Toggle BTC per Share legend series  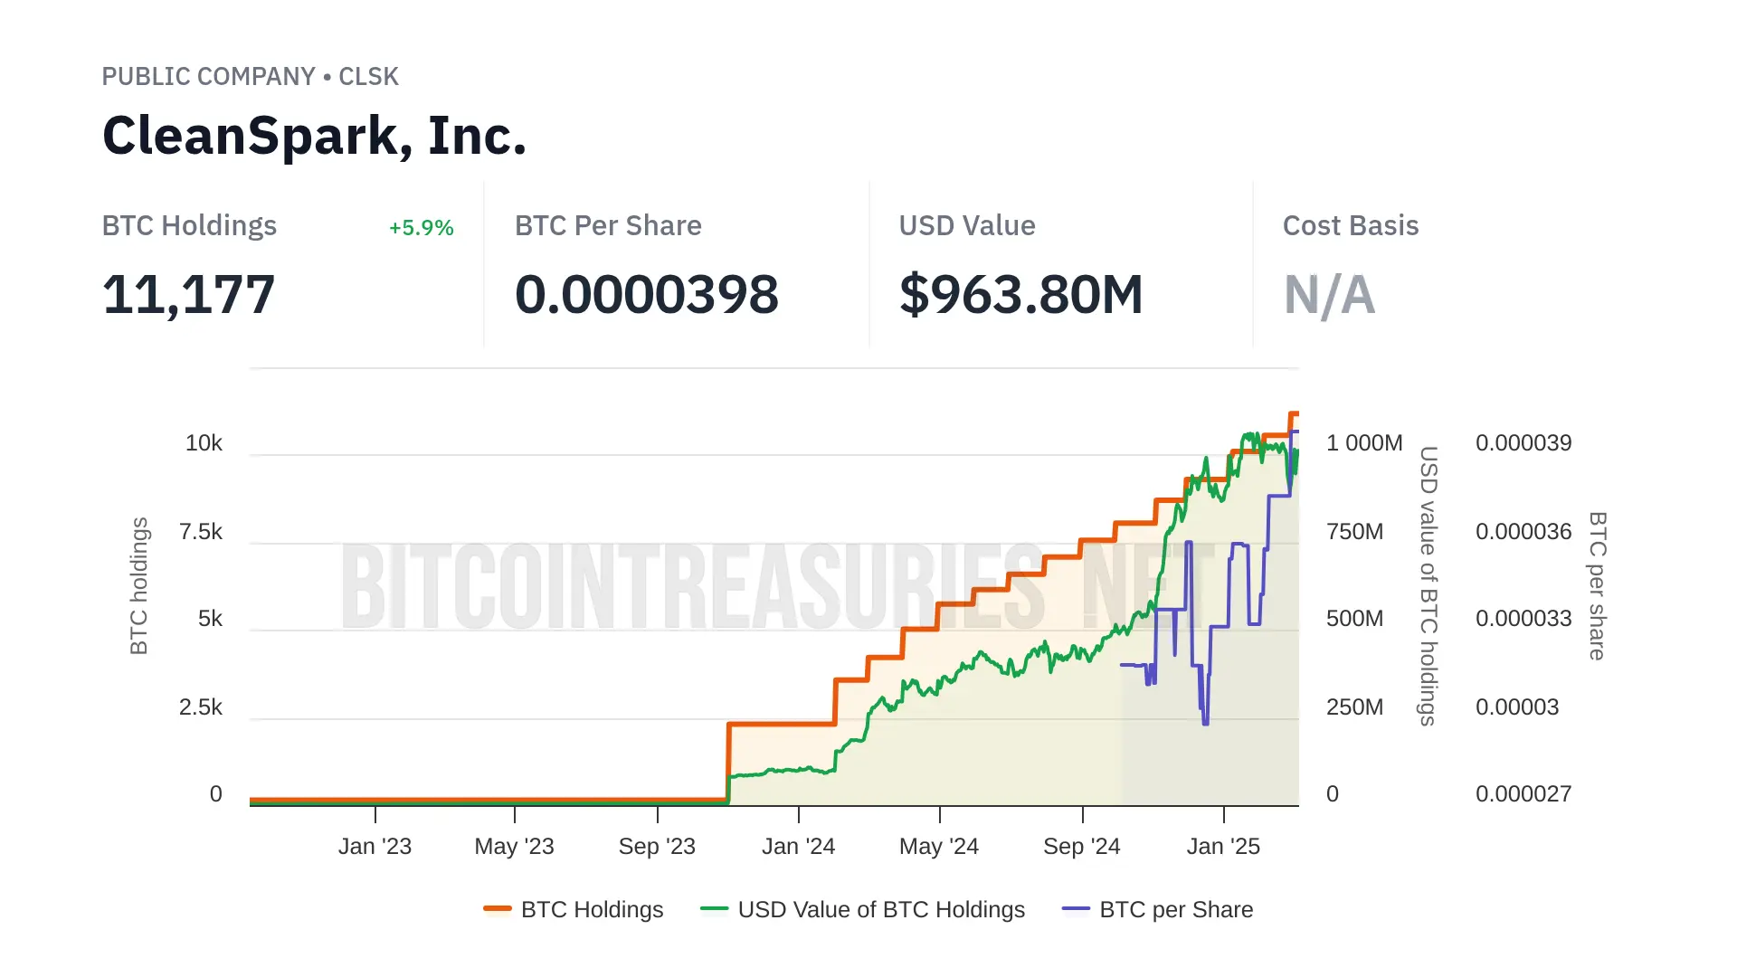click(x=1176, y=909)
